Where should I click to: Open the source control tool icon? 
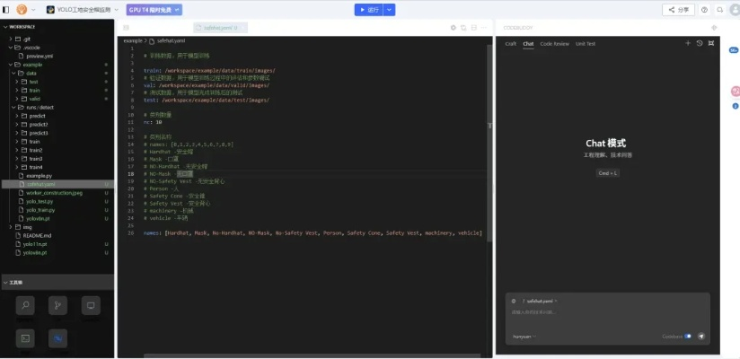[57, 305]
